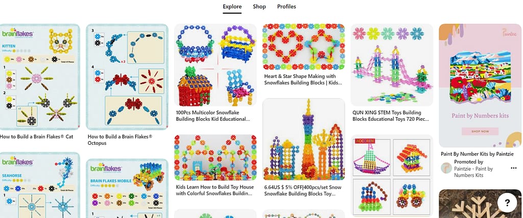523x218 pixels.
Task: Open the Brain Flakes Octopus instructions image
Action: (x=127, y=77)
